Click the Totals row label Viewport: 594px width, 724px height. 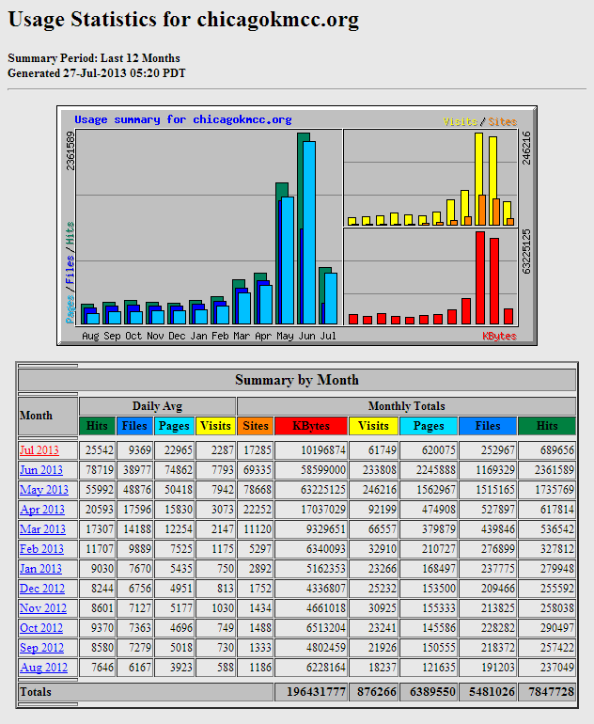click(36, 692)
